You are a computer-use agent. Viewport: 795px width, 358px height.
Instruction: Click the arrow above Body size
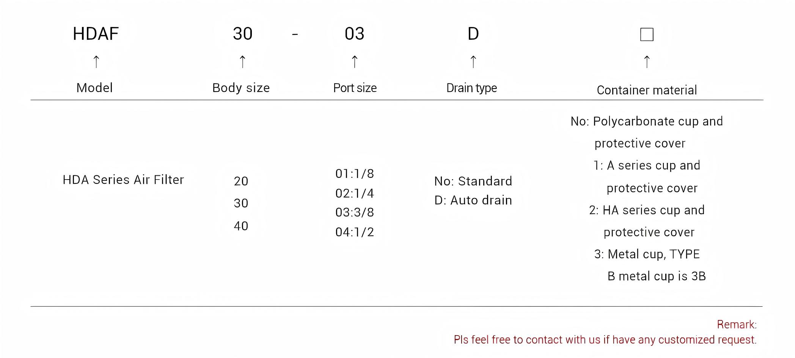pos(242,62)
